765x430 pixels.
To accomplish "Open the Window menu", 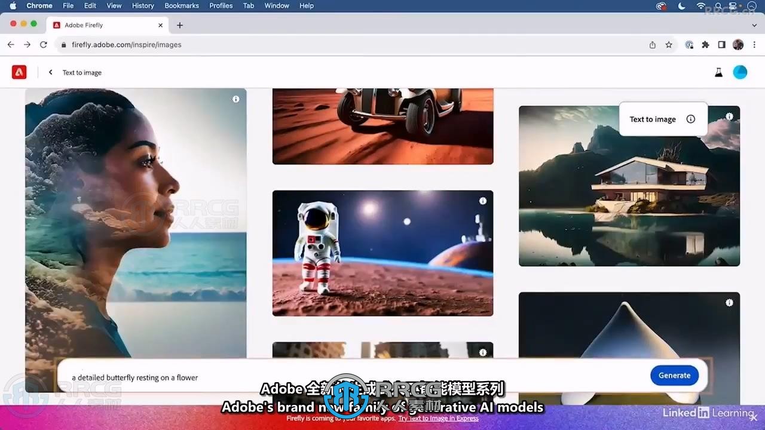I will click(x=277, y=5).
